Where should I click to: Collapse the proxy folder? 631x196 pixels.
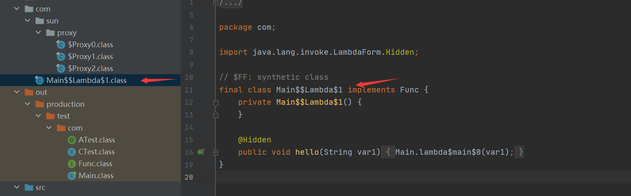38,32
